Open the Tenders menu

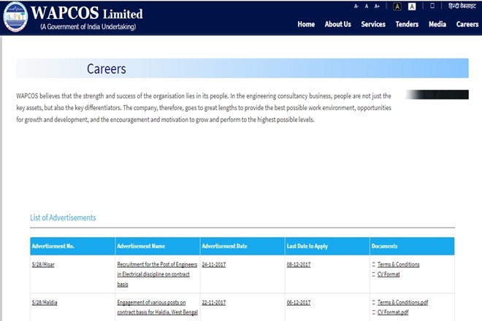[407, 24]
